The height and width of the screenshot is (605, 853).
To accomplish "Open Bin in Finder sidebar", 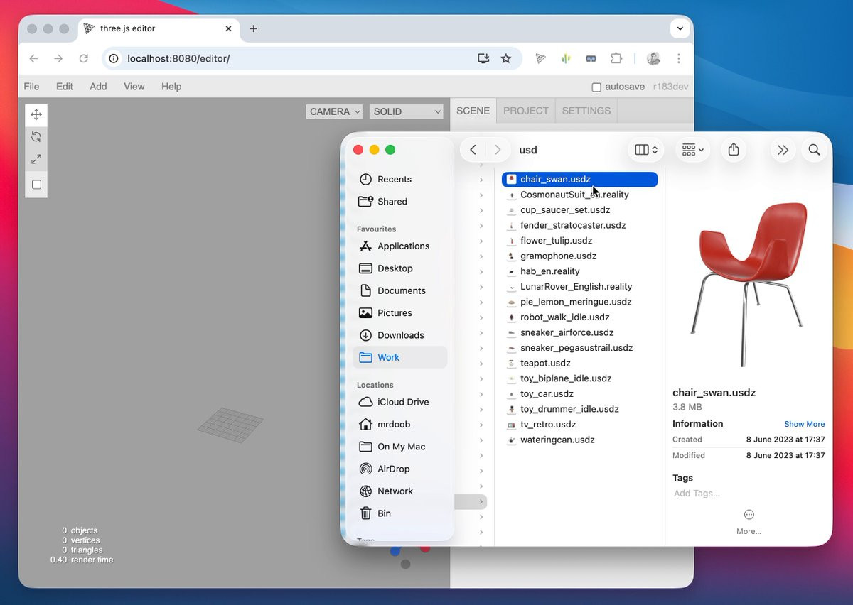I will coord(400,513).
